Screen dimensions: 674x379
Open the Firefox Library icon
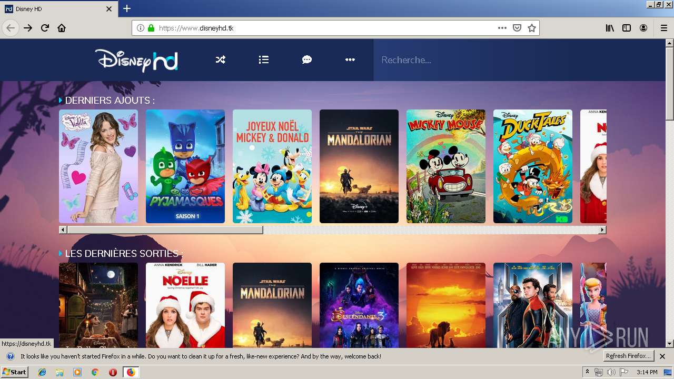click(x=610, y=28)
